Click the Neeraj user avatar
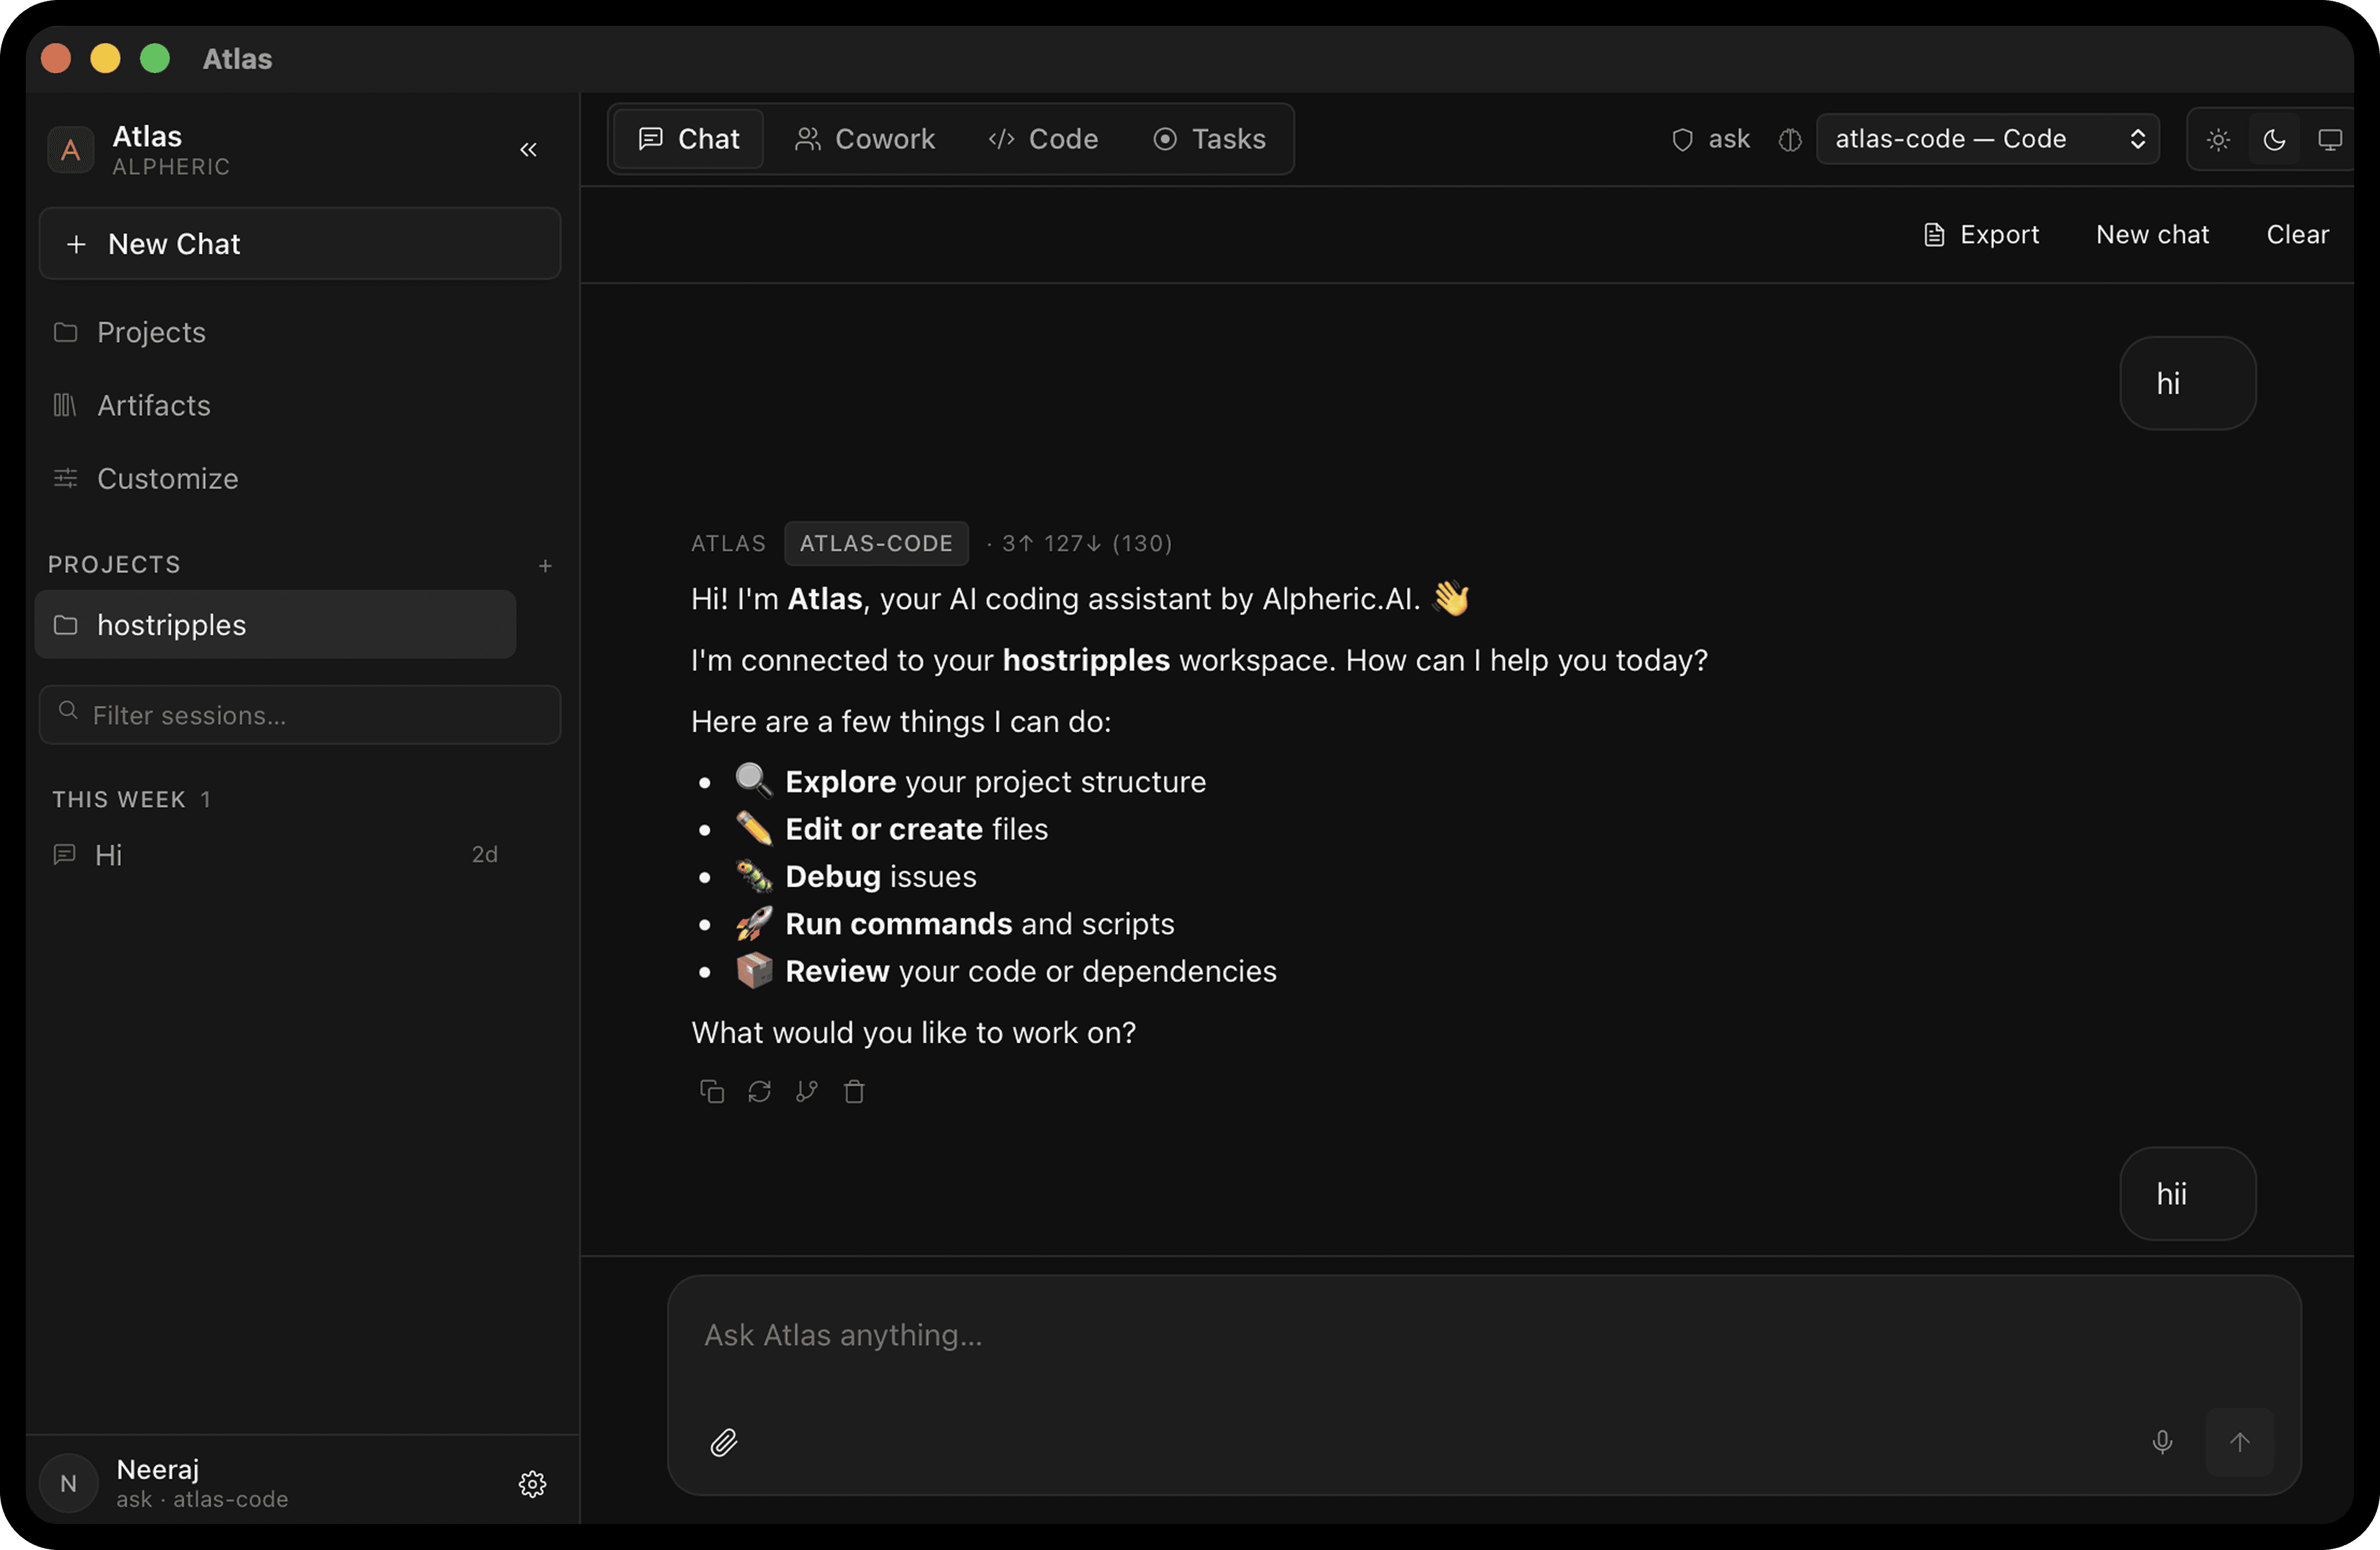The height and width of the screenshot is (1550, 2380). [x=69, y=1483]
